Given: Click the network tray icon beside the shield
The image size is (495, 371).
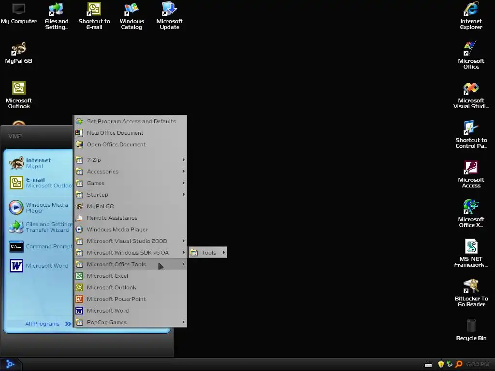Looking at the screenshot, I should [x=450, y=364].
